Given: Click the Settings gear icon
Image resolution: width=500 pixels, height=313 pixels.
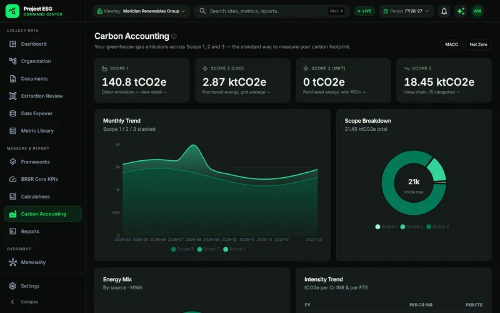Looking at the screenshot, I should 12,286.
